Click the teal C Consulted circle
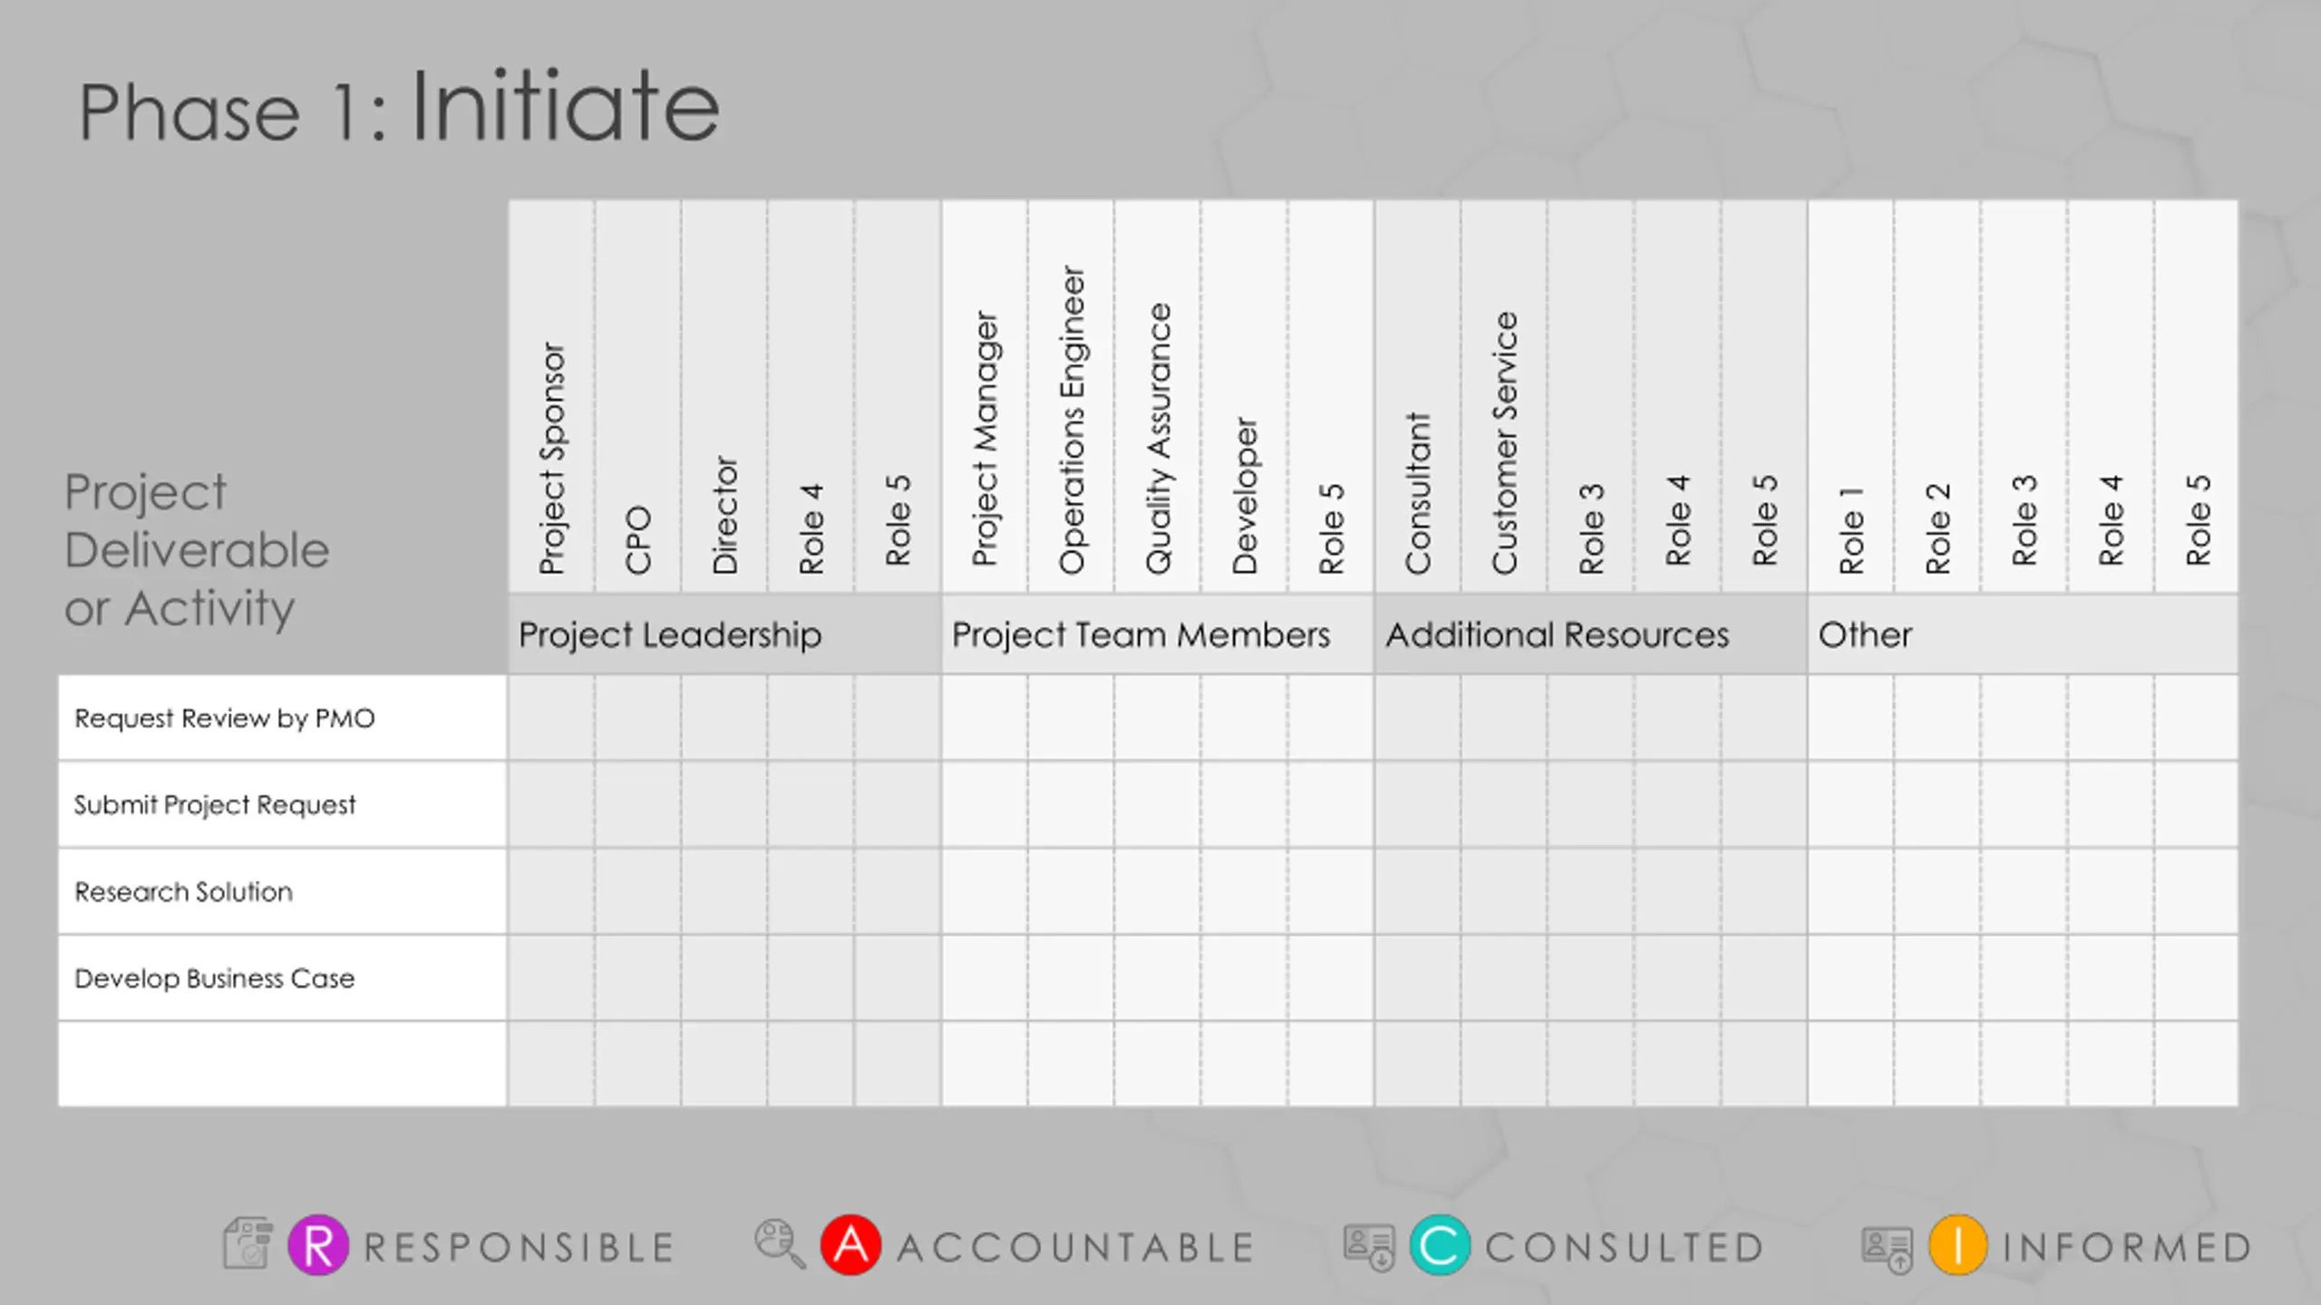The height and width of the screenshot is (1305, 2321). pos(1440,1246)
